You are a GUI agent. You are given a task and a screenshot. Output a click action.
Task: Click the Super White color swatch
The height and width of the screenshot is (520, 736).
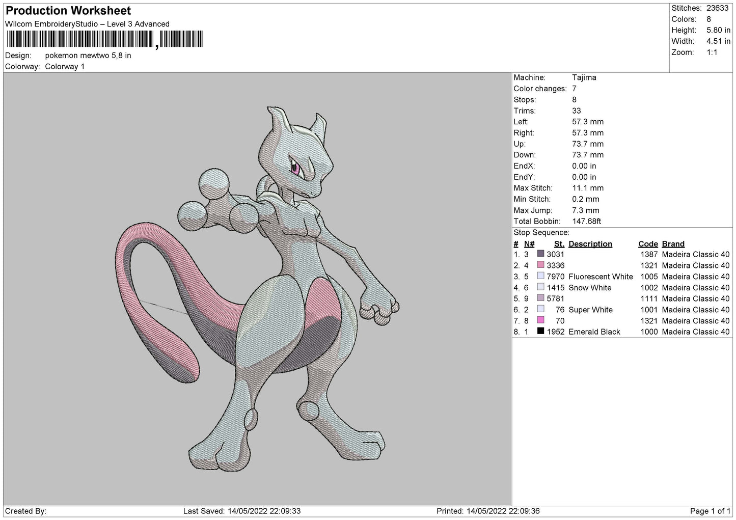coord(540,309)
